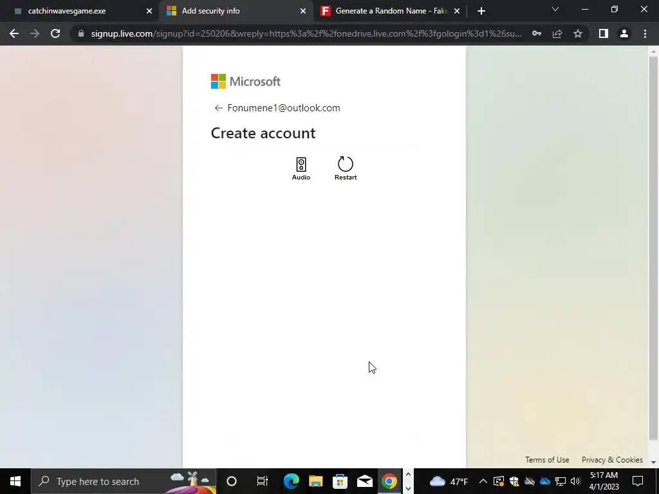Open the Windows Start menu
The image size is (659, 494).
[15, 481]
